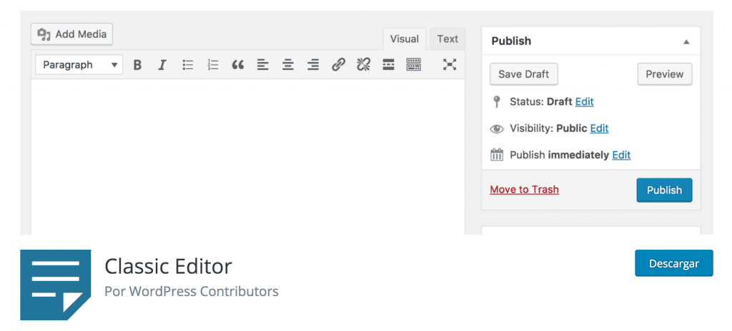This screenshot has height=331, width=732.
Task: Toggle bold formatting in editor toolbar
Action: tap(137, 65)
